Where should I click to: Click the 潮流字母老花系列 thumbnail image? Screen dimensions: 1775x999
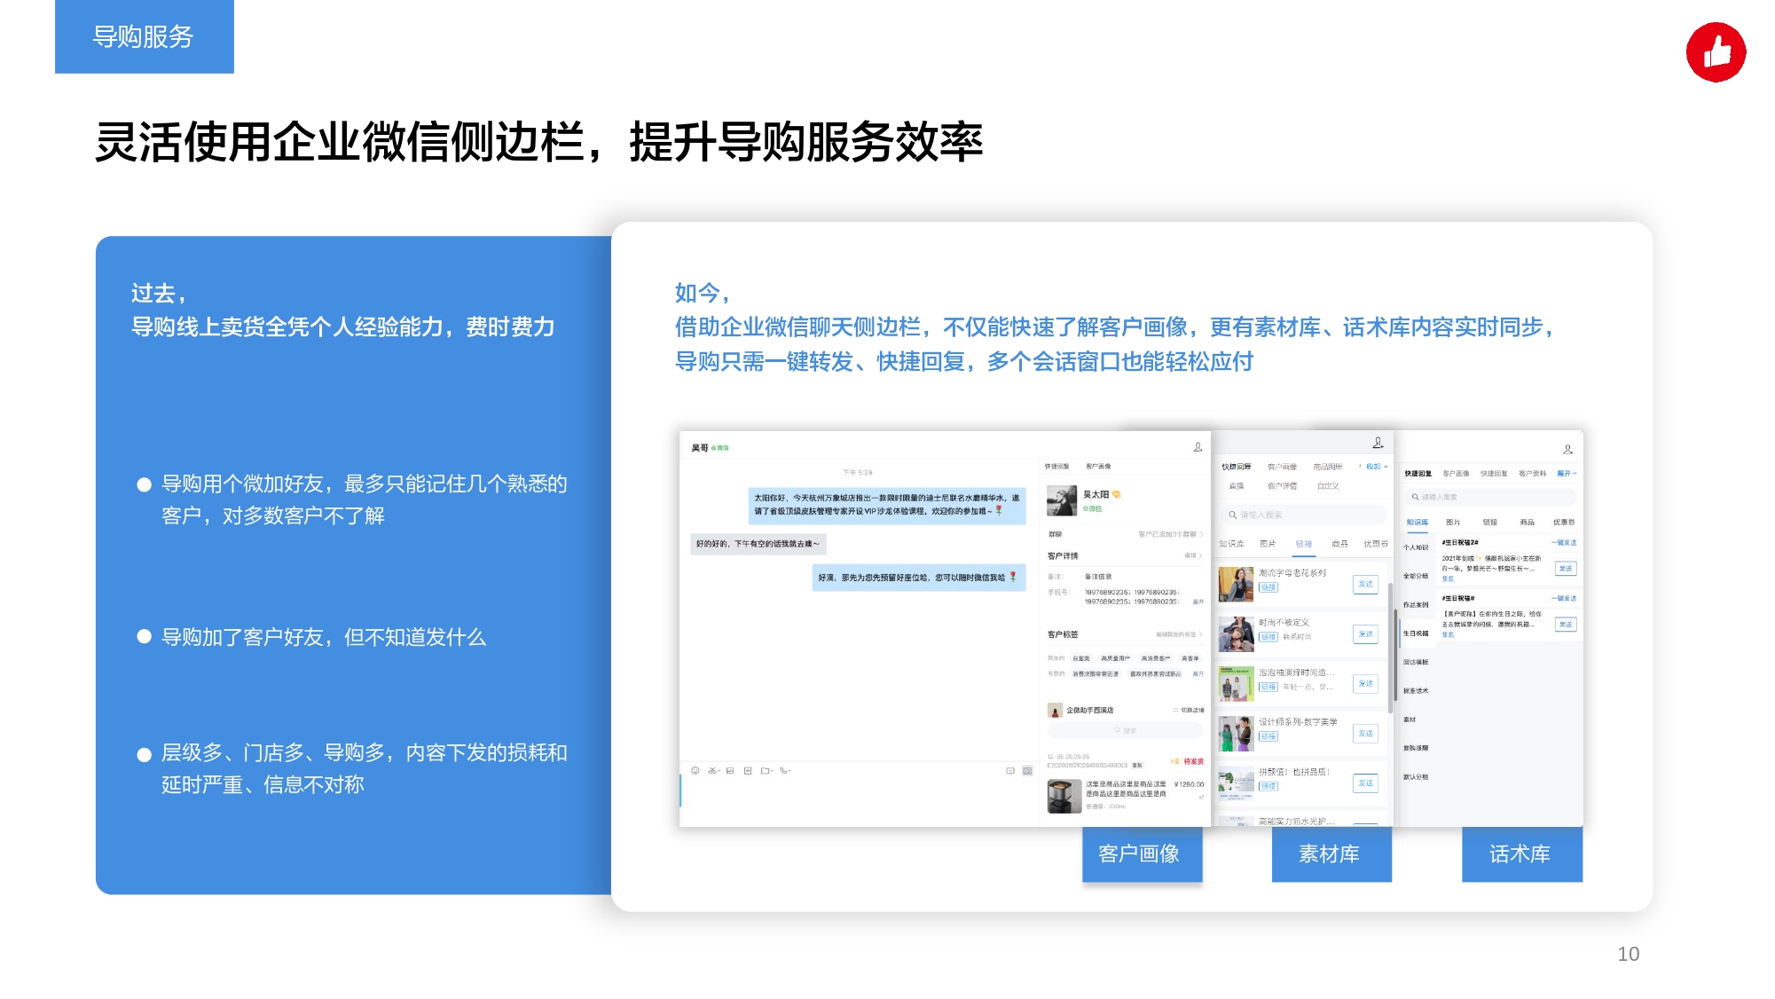1236,584
